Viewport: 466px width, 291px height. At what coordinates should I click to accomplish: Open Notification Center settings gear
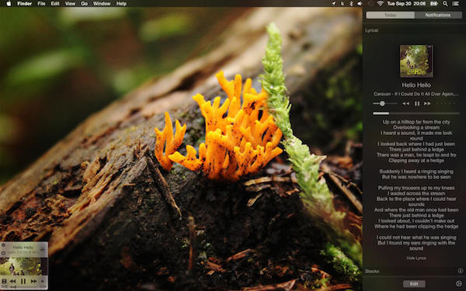pos(459,284)
